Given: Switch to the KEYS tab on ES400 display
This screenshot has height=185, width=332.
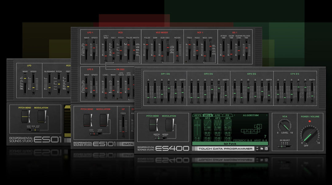Looking at the screenshot, I should point(198,115).
